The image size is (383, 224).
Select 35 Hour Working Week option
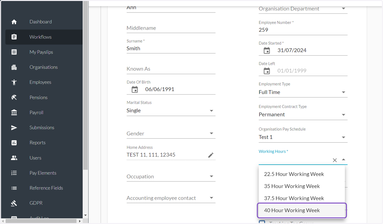[302, 186]
